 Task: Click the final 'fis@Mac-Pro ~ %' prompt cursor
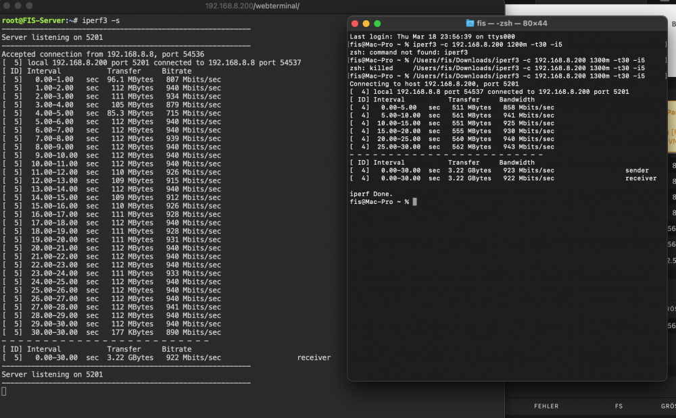[415, 202]
